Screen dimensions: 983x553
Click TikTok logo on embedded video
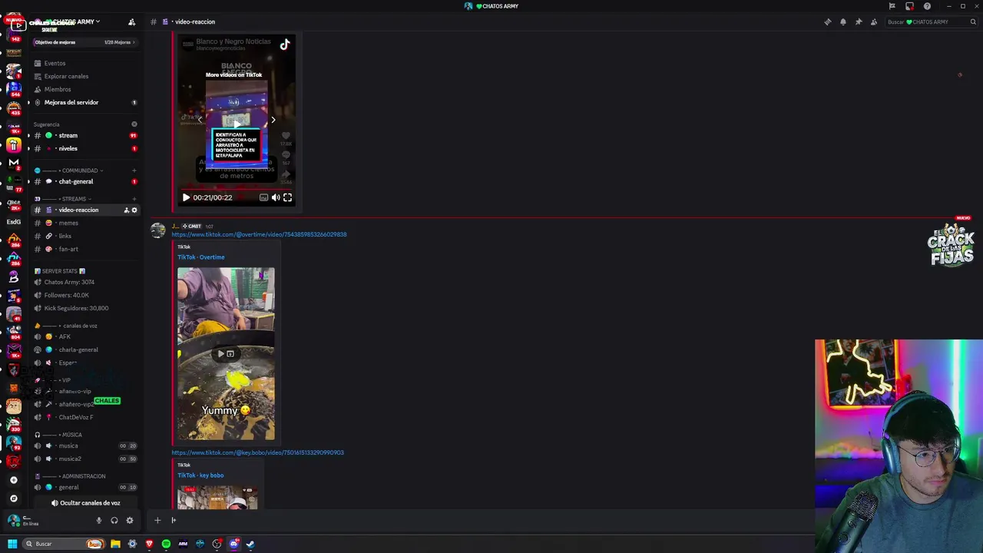[285, 45]
